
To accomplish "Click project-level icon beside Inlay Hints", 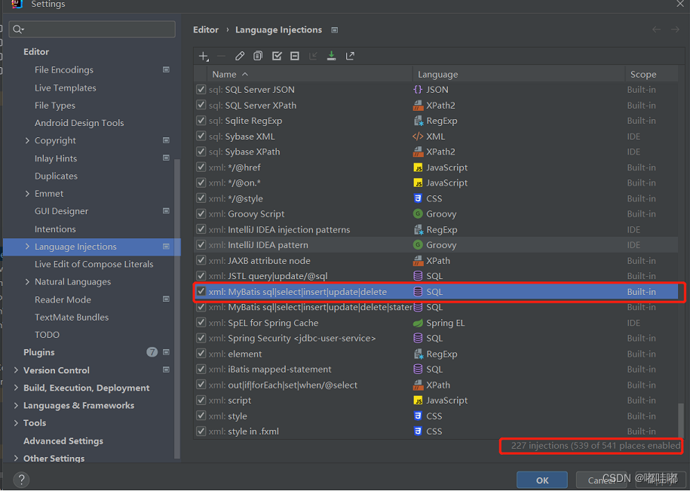I will (166, 158).
